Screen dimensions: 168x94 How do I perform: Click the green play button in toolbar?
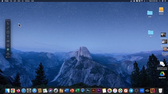click(8, 50)
